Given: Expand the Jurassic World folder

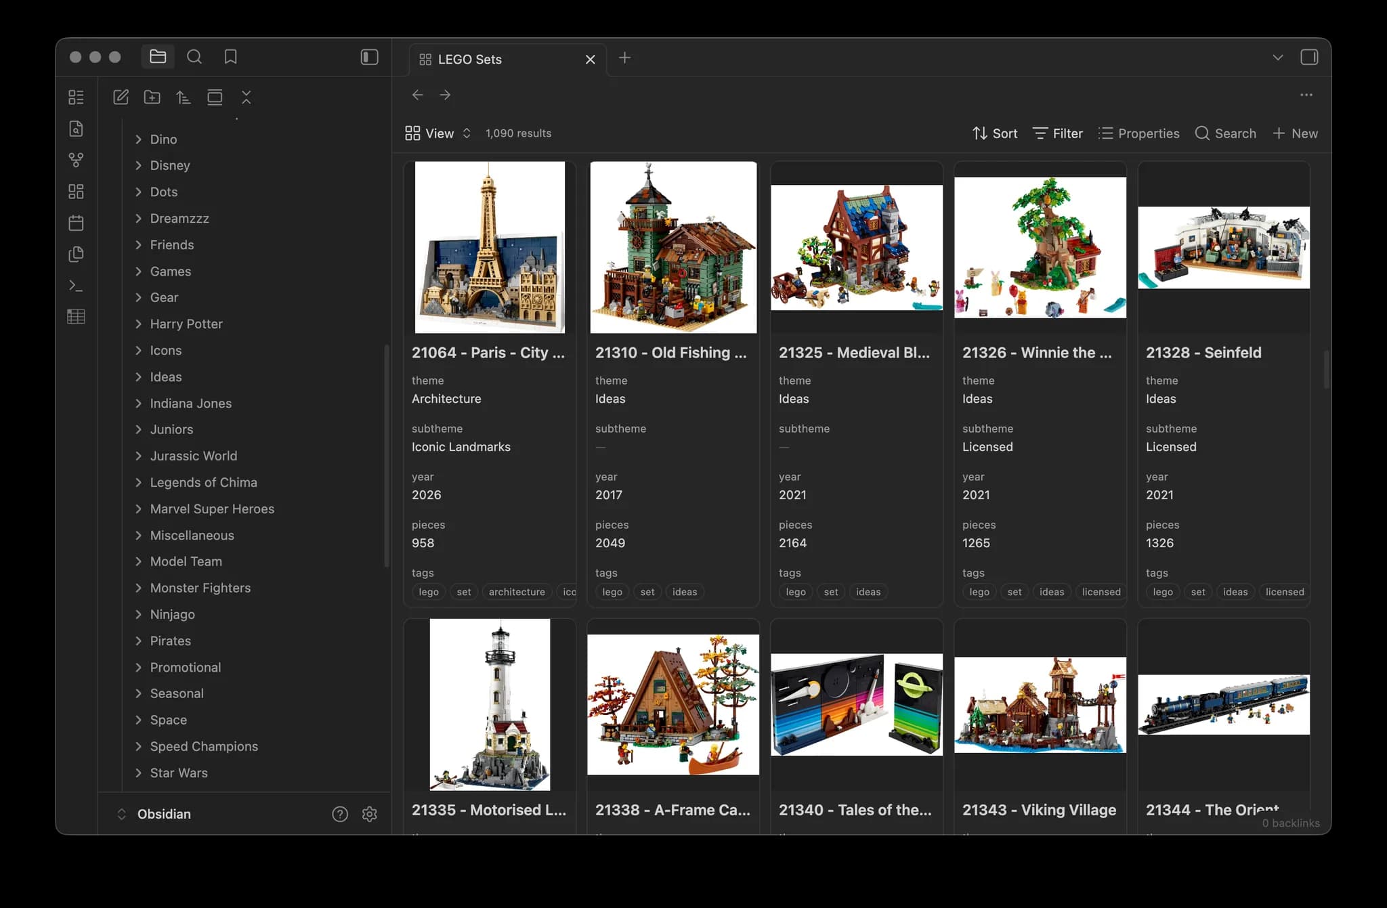Looking at the screenshot, I should point(138,456).
